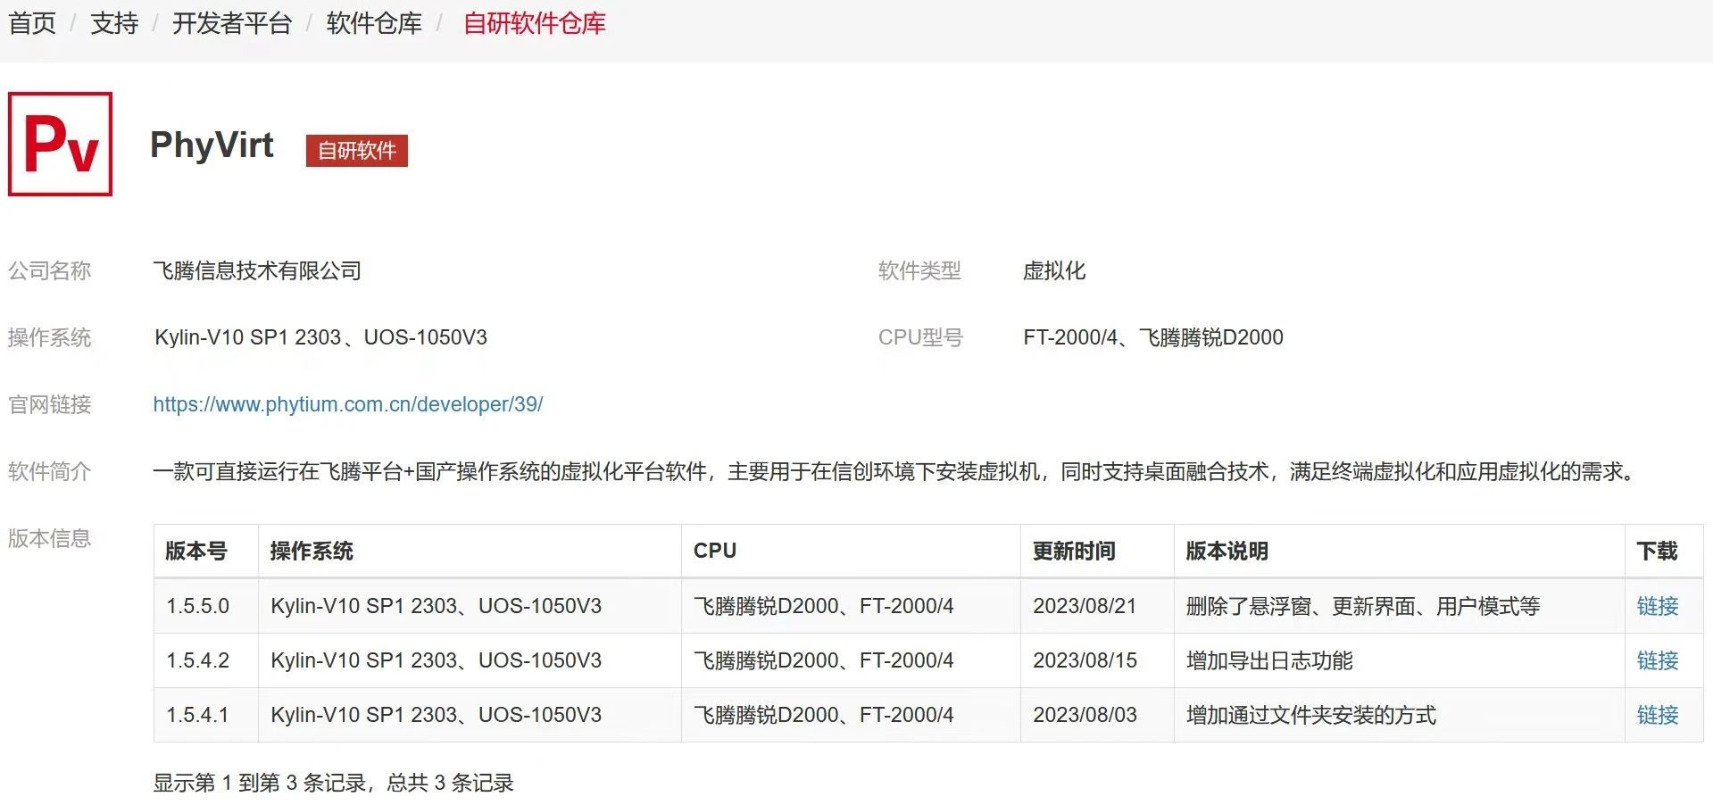Image resolution: width=1713 pixels, height=805 pixels.
Task: Click the 操作系统 table column header
Action: 470,551
